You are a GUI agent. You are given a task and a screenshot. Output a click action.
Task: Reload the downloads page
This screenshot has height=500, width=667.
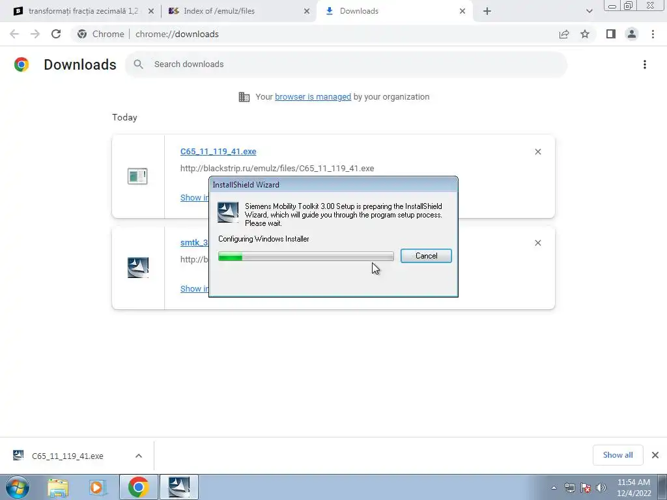pyautogui.click(x=56, y=34)
